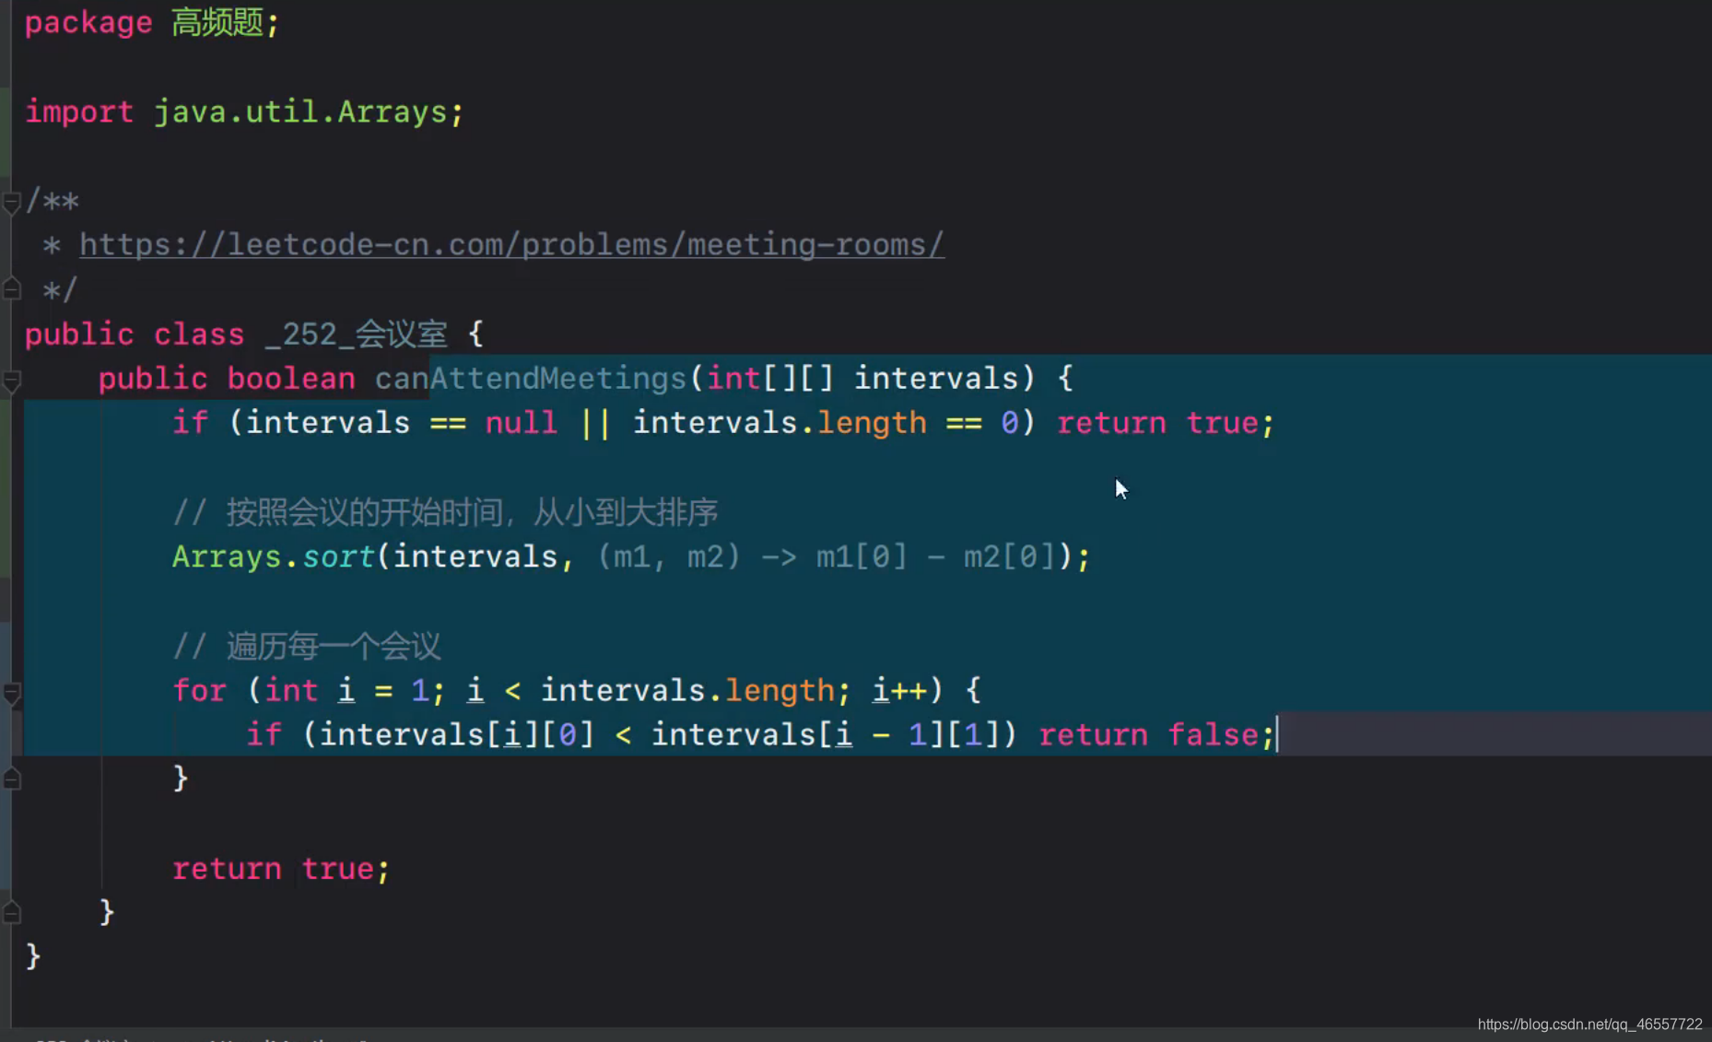Click the sort method call

[338, 556]
